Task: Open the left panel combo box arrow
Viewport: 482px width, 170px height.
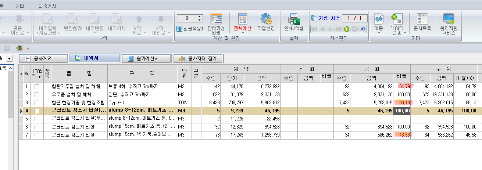Action: point(9,58)
